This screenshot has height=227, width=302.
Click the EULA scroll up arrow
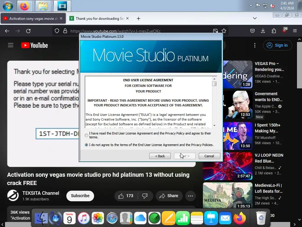click(214, 79)
